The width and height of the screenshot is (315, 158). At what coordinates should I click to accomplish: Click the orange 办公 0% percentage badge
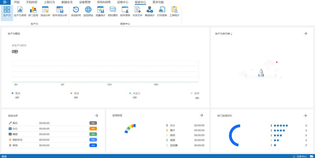[x=93, y=129]
